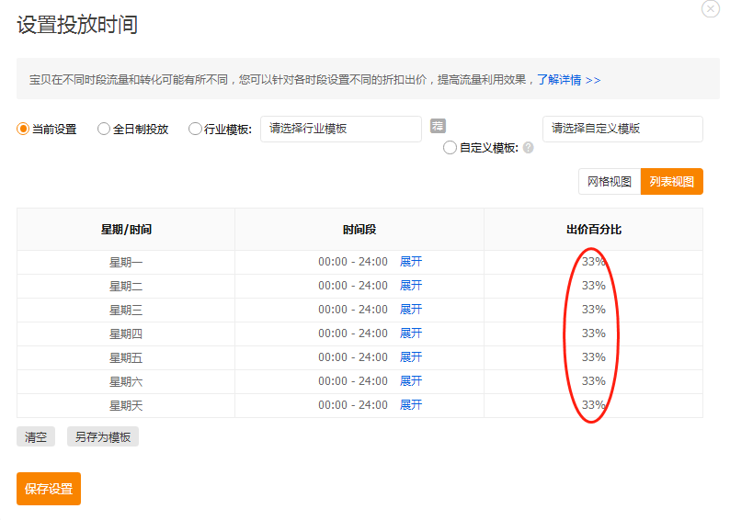Click 另存为模板 to save as template

point(103,437)
